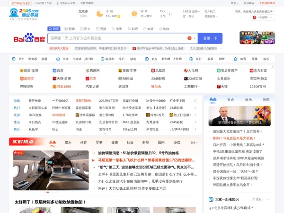
Task: Open the 登录 dropdown at top right
Action: click(234, 2)
